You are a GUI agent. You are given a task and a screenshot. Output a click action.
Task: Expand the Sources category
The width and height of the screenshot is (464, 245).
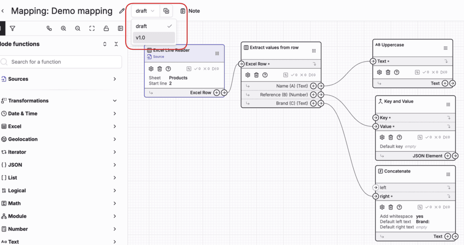pos(115,79)
